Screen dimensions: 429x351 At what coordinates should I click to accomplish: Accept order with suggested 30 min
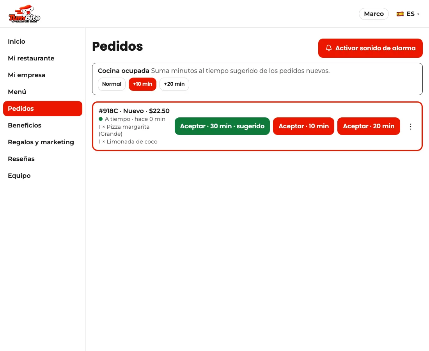pos(222,126)
